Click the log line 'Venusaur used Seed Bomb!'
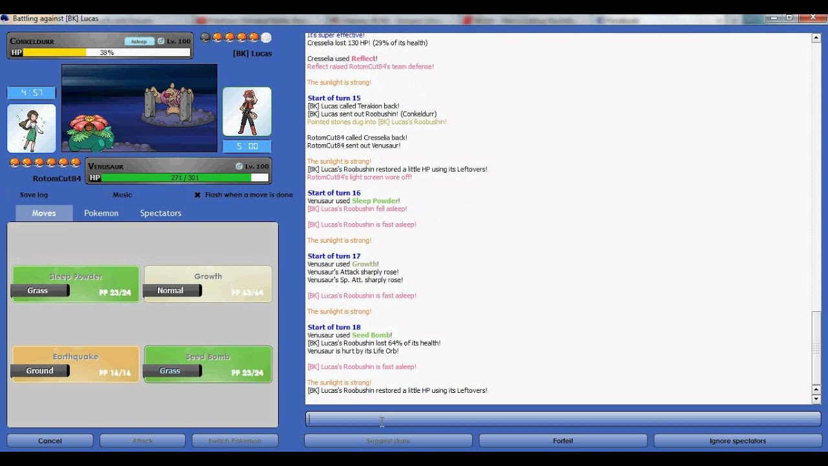The image size is (828, 466). click(x=349, y=335)
